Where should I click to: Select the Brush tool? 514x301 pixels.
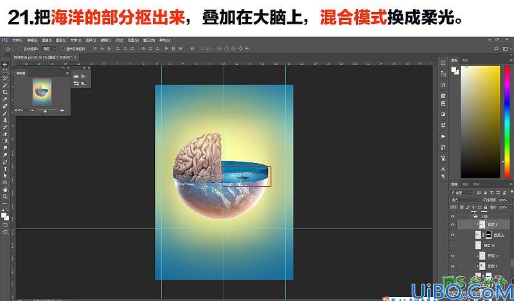[x=5, y=113]
